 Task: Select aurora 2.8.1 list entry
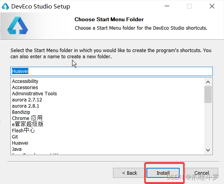point(25,106)
